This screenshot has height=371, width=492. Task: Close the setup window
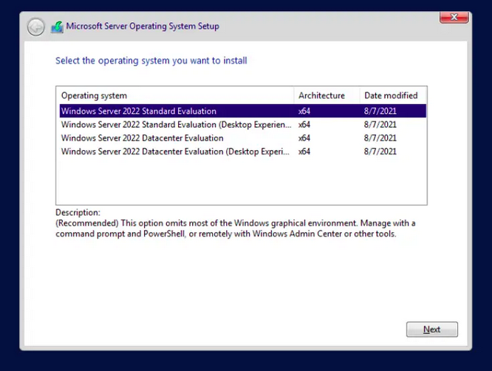pos(454,17)
